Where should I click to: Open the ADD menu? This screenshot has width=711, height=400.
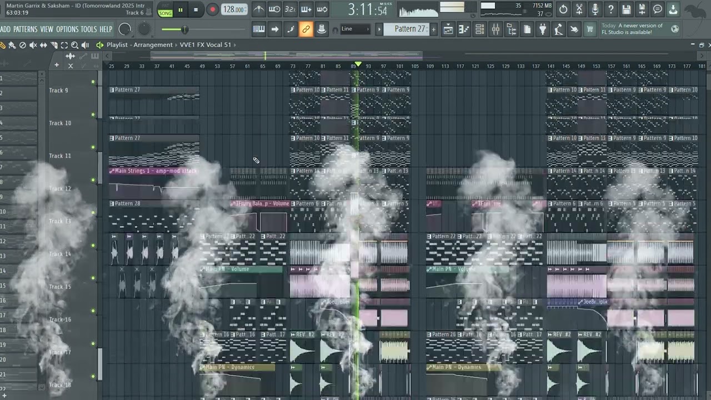coord(6,29)
